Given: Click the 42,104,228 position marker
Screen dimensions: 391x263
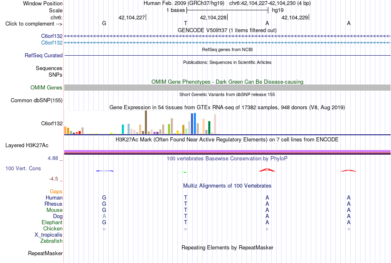Looking at the screenshot, I should point(213,17).
